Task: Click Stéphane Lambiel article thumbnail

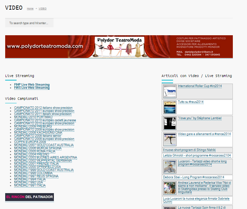Action: pos(170,123)
